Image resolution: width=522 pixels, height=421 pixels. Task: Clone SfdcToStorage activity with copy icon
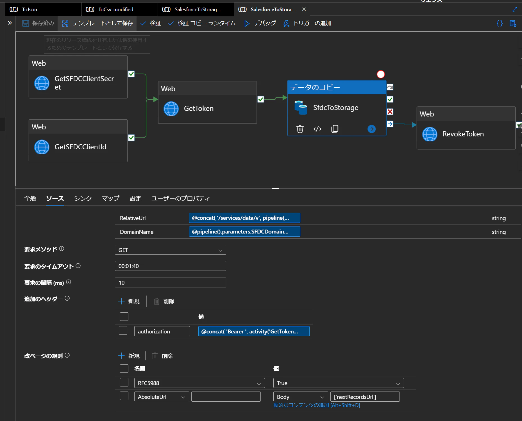pos(335,129)
